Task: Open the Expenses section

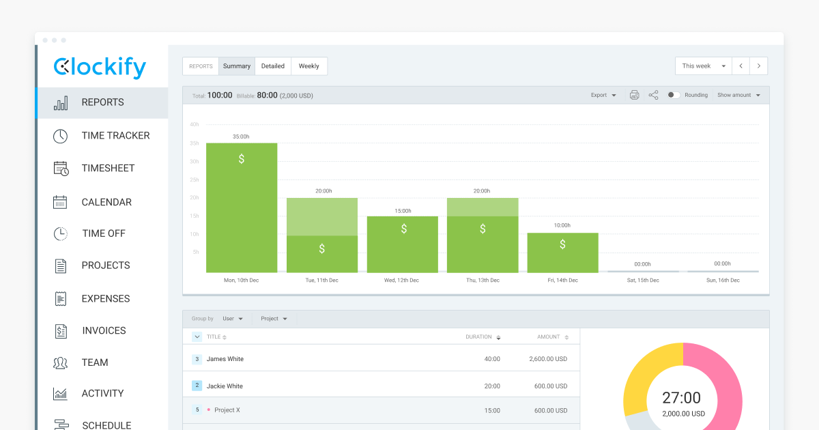Action: coord(60,298)
